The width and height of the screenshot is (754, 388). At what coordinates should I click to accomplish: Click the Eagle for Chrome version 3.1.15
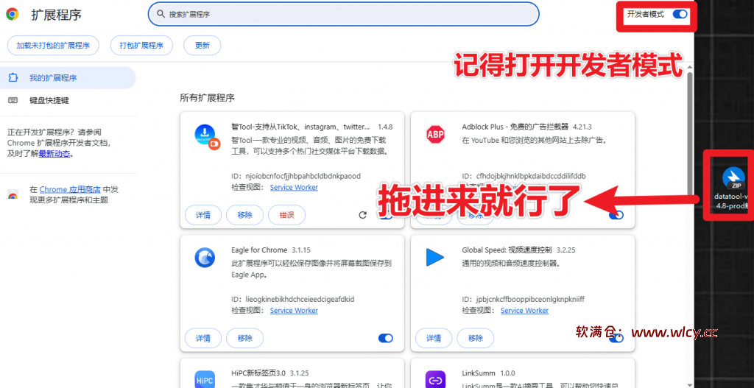(301, 250)
